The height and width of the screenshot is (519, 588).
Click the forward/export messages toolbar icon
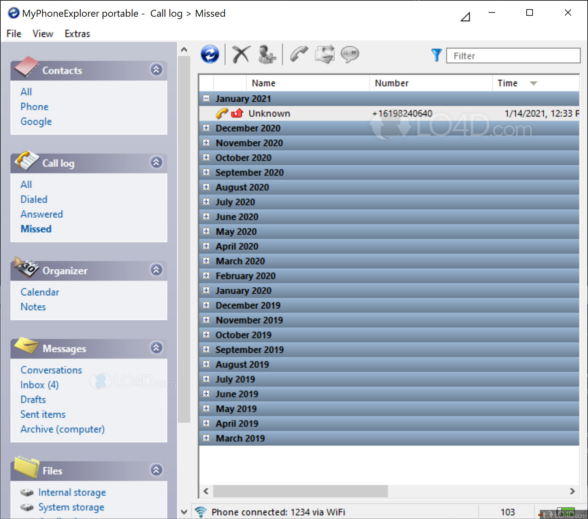click(x=325, y=54)
